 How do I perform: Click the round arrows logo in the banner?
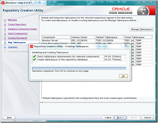(x=143, y=11)
